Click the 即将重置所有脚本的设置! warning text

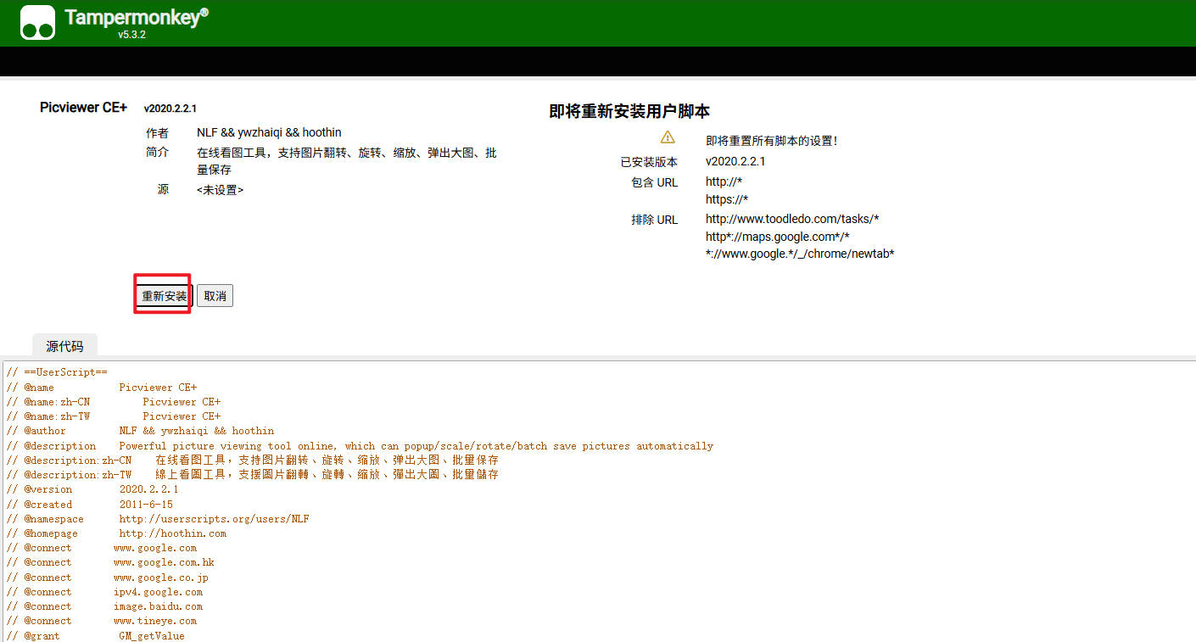(x=772, y=141)
